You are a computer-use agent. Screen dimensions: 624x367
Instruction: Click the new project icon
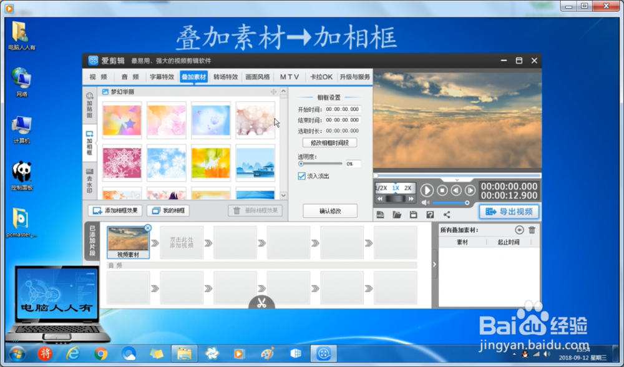381,215
